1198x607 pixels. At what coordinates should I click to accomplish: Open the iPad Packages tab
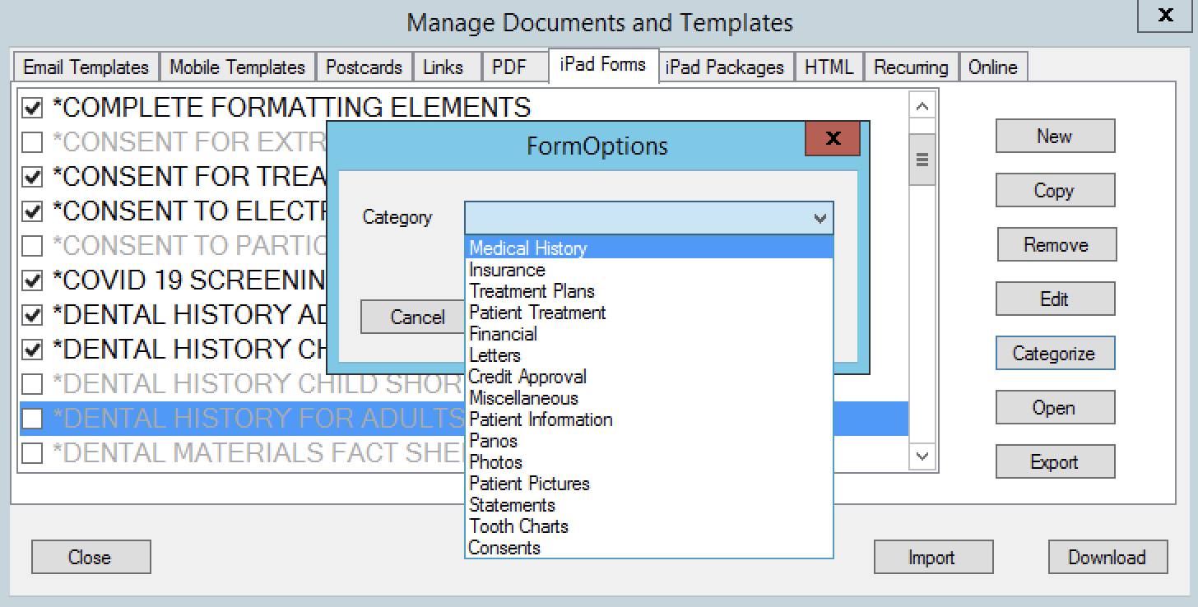(725, 67)
